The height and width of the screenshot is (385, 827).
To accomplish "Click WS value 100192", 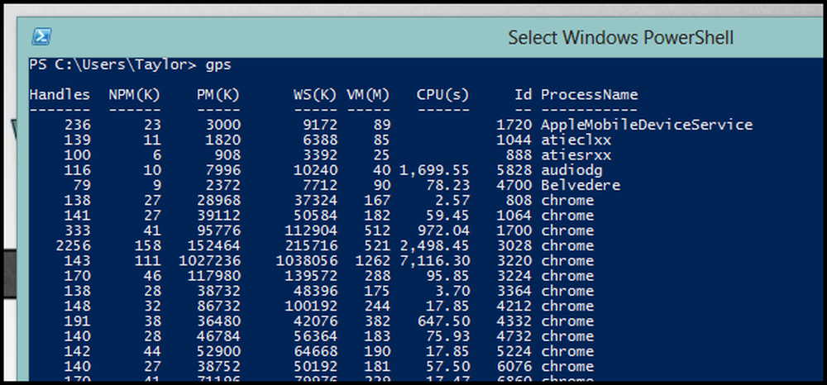I will (x=311, y=306).
